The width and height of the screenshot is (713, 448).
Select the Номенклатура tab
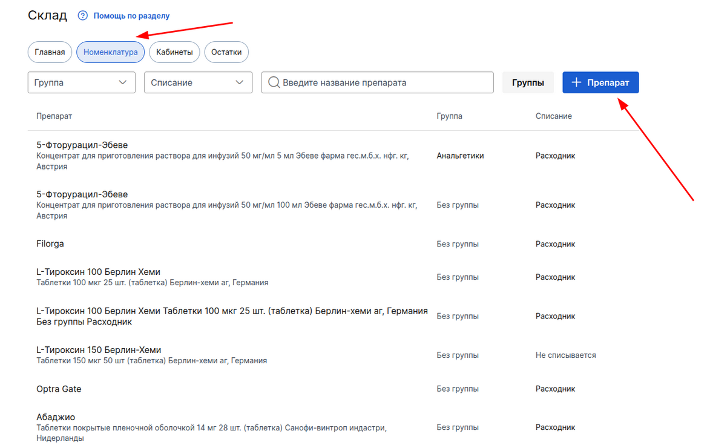coord(111,52)
